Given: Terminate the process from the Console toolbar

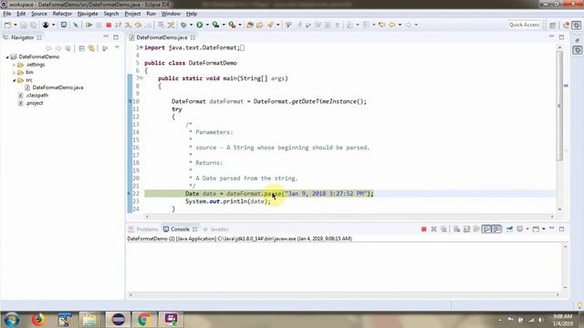Looking at the screenshot, I should pos(423,229).
